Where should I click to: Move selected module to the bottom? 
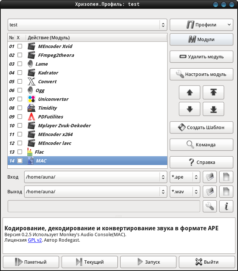coord(213,109)
